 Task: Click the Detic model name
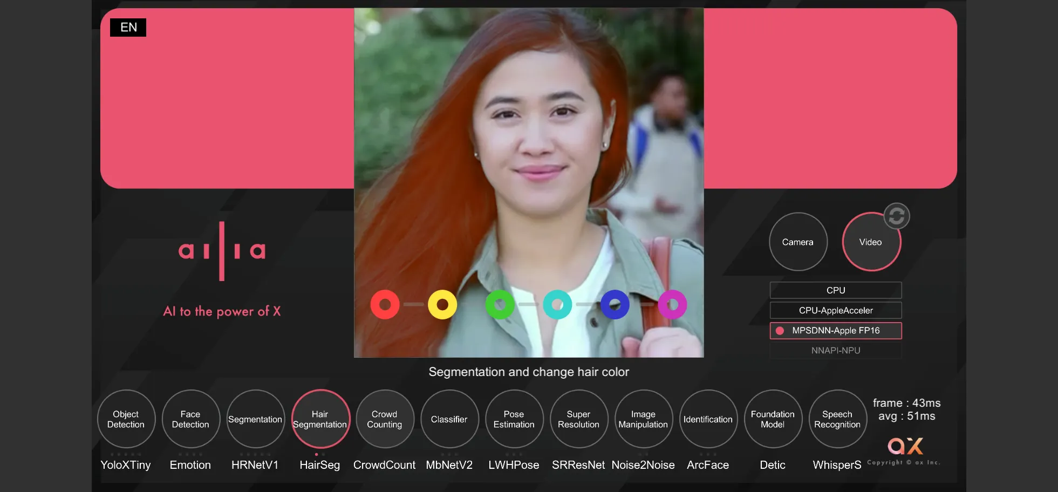[773, 465]
